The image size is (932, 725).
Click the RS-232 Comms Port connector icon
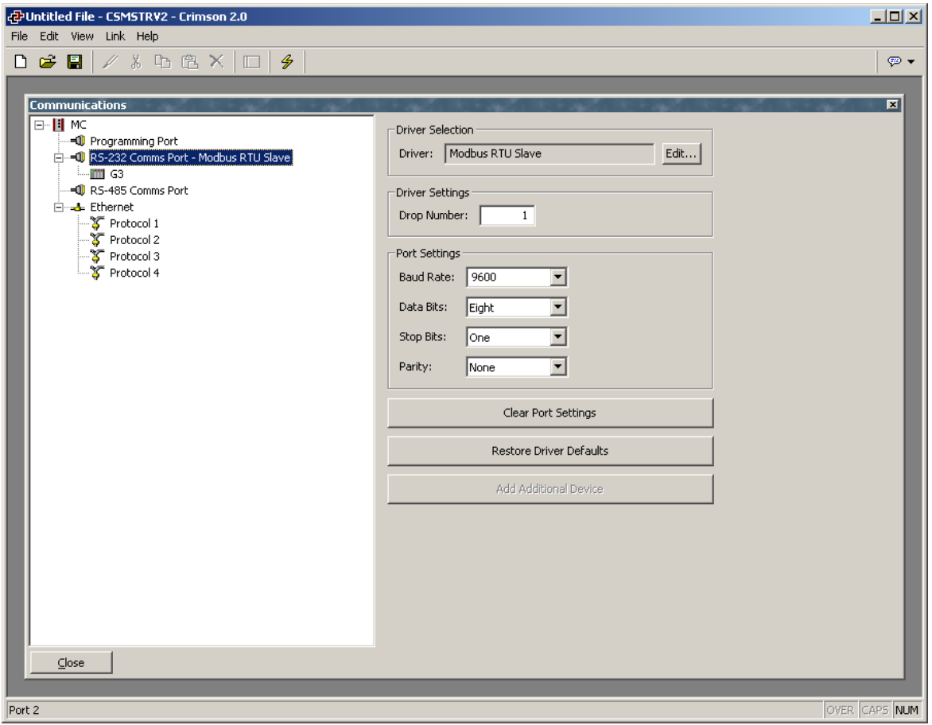(x=78, y=157)
